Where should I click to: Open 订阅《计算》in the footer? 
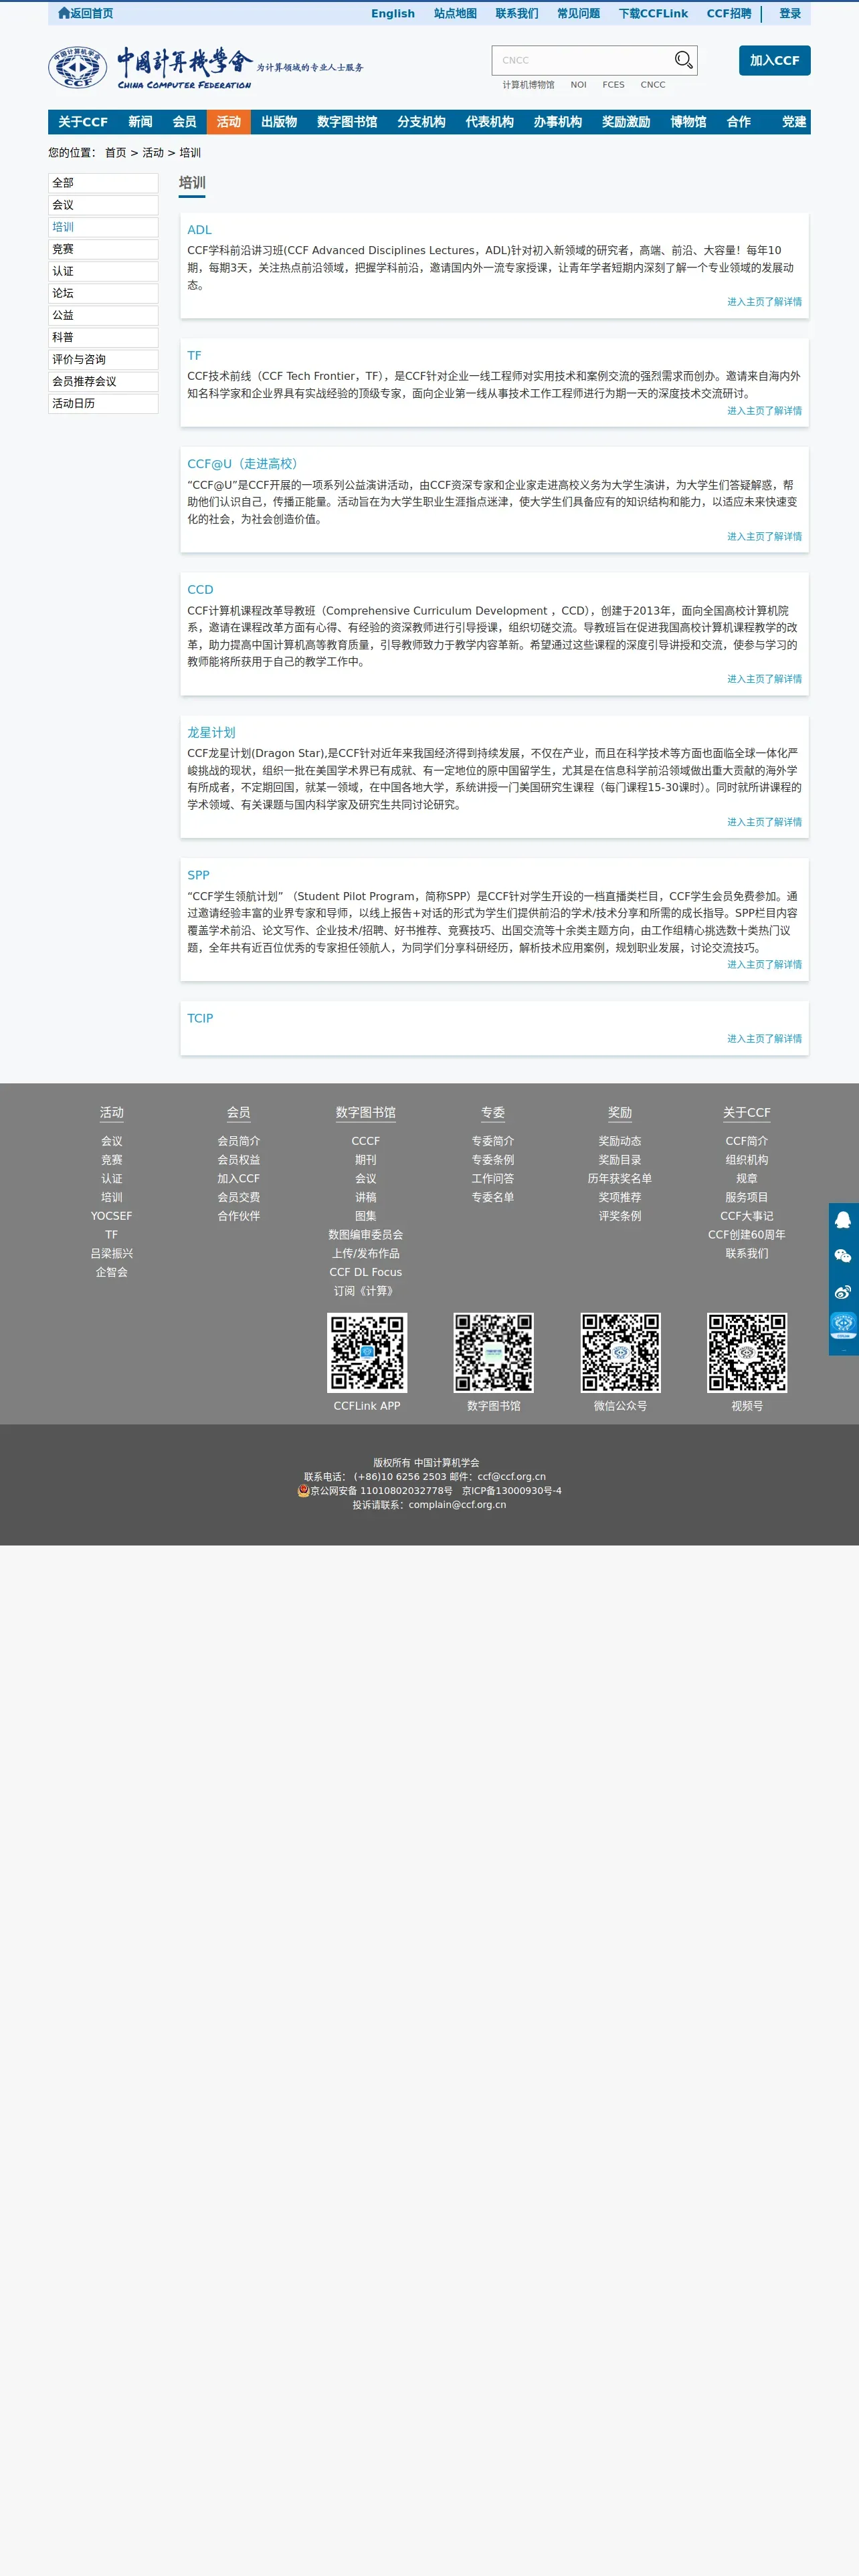(366, 1291)
